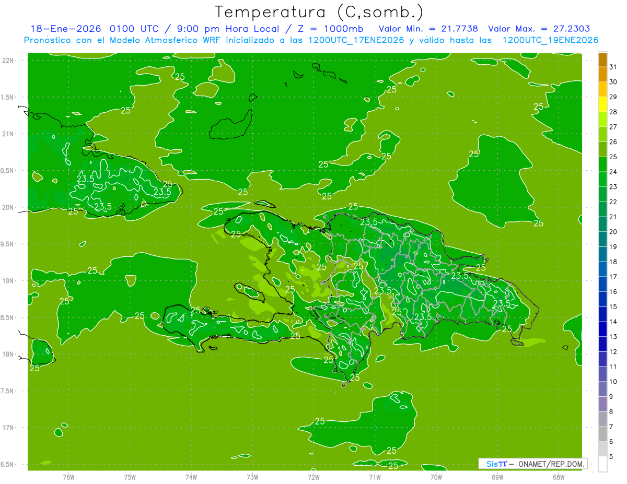Click the "73W" longitude label
Image resolution: width=627 pixels, height=484 pixels.
tap(252, 477)
